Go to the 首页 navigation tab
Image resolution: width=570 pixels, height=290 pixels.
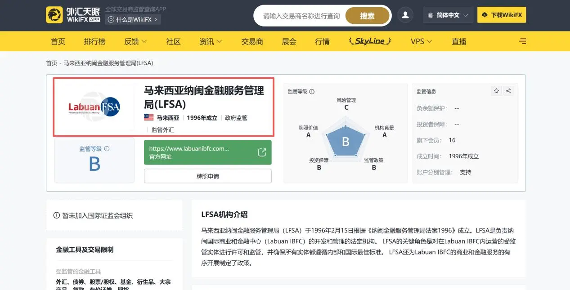[x=58, y=41]
